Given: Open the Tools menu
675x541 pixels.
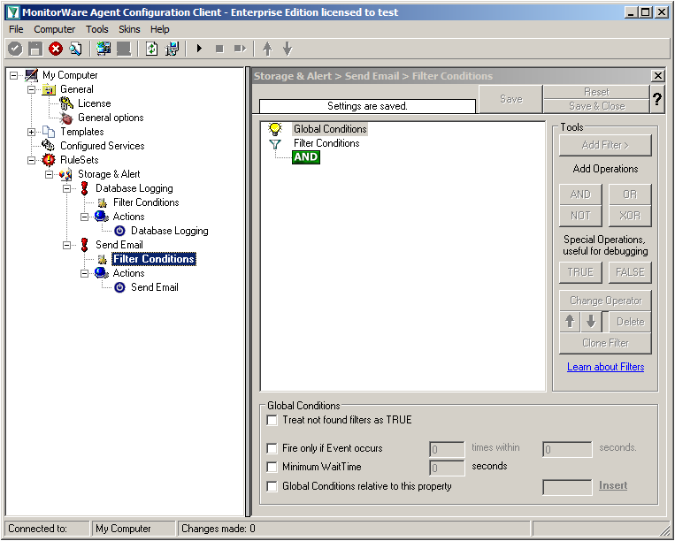Looking at the screenshot, I should coord(96,29).
